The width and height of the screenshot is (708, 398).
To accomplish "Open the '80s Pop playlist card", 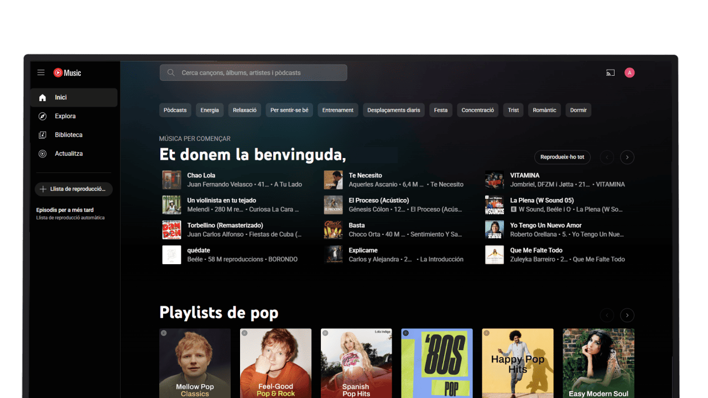I will (x=437, y=363).
